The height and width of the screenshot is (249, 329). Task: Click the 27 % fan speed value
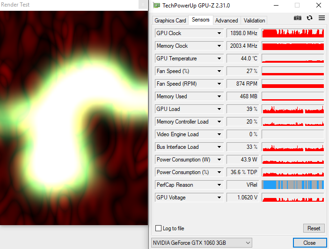(x=243, y=71)
